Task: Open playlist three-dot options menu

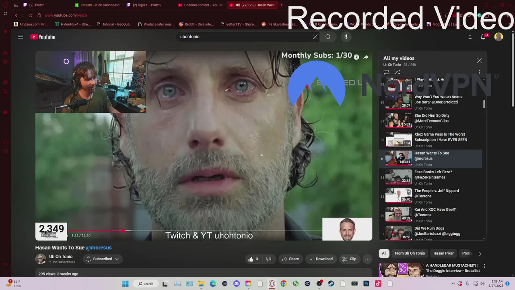Action: (479, 72)
